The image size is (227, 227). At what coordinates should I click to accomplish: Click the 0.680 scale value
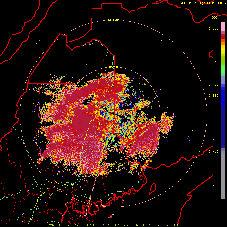coord(214,96)
